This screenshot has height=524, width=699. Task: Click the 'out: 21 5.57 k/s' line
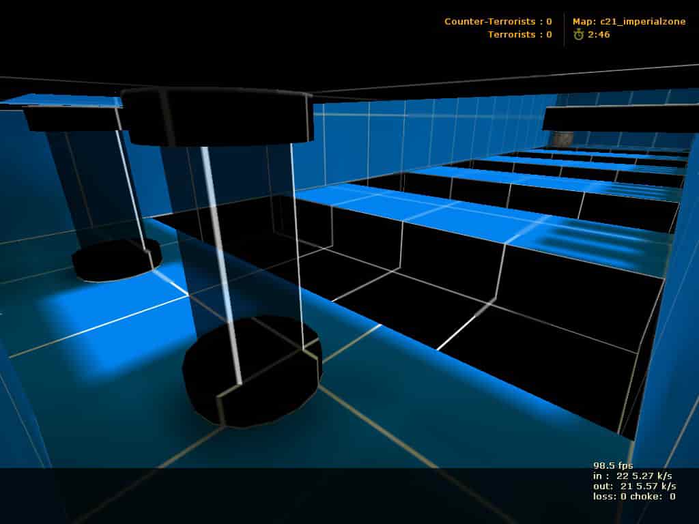[634, 486]
